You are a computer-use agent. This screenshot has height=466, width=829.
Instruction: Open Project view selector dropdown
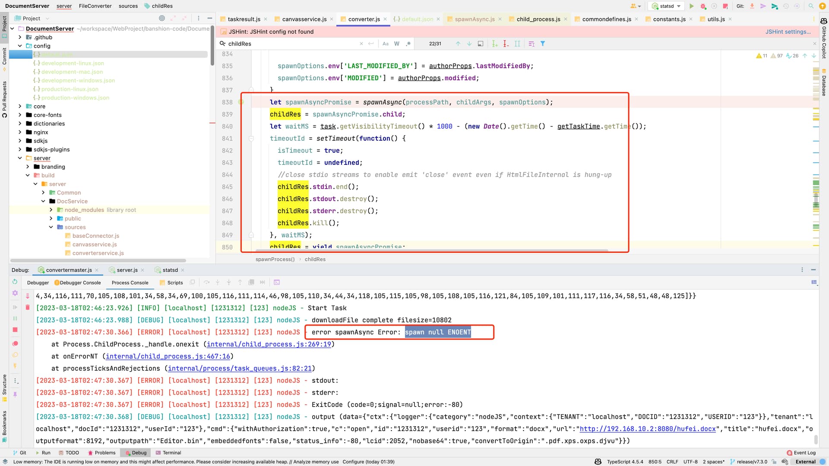[32, 18]
